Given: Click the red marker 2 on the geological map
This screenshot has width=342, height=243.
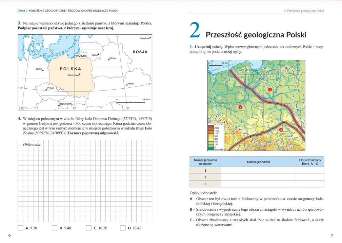Looking at the screenshot, I should pyautogui.click(x=240, y=107).
